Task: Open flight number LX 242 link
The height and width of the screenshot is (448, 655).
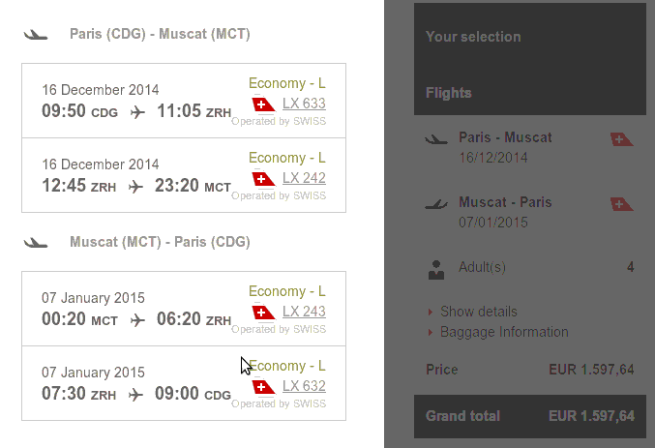Action: click(x=304, y=178)
